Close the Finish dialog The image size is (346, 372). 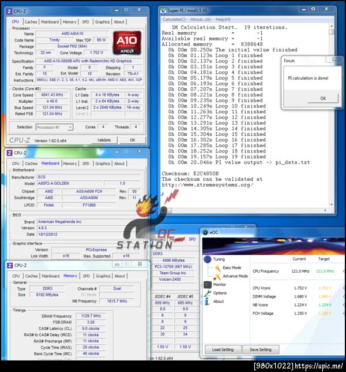(x=334, y=59)
